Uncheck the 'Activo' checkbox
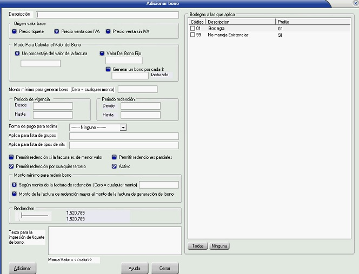Viewport: 359px width, 274px height. coord(114,166)
